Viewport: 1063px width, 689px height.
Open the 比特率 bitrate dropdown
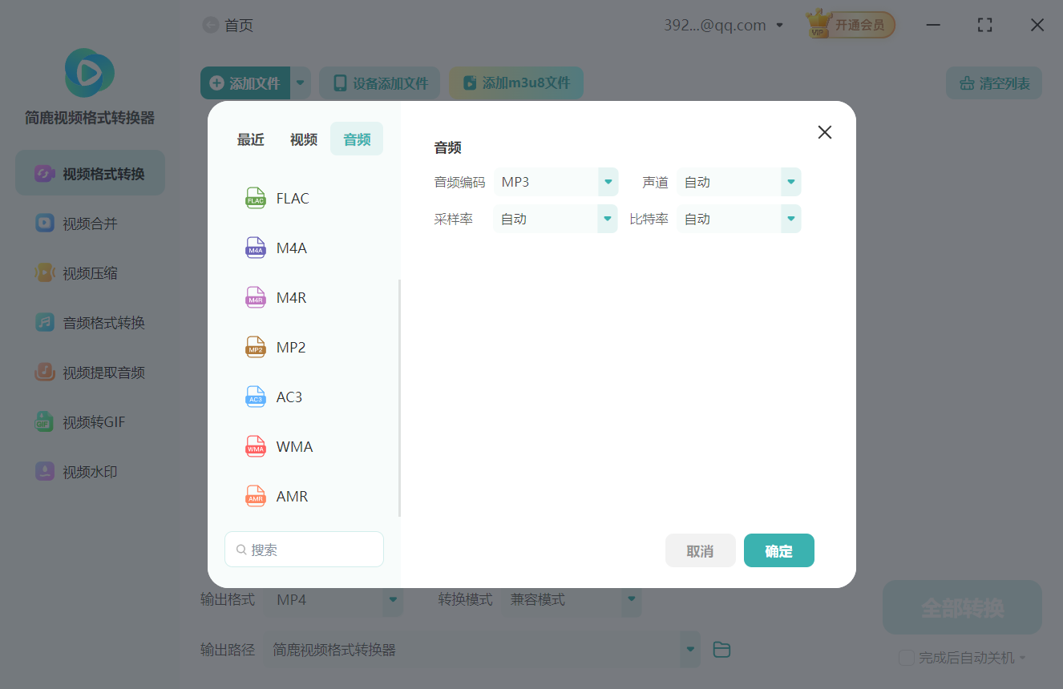[x=790, y=218]
